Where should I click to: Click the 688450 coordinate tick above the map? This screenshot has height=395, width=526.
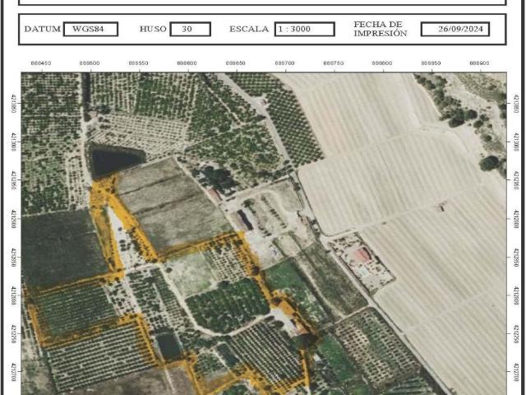tap(40, 63)
